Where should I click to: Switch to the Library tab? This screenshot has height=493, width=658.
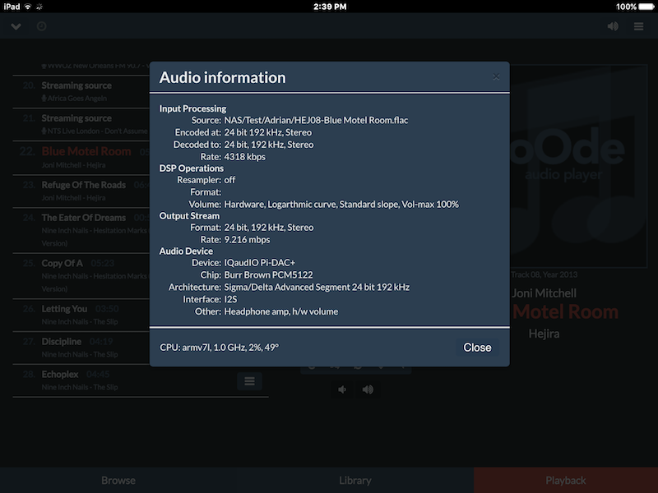tap(355, 481)
